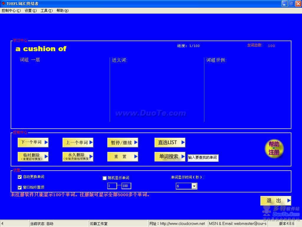Click the progress text 进度: 1/100
This screenshot has width=302, height=227.
(x=188, y=46)
